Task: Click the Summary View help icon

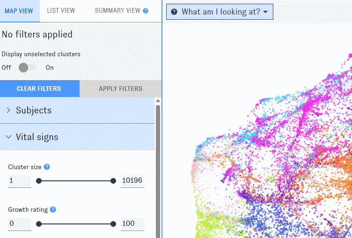Action: pos(146,11)
